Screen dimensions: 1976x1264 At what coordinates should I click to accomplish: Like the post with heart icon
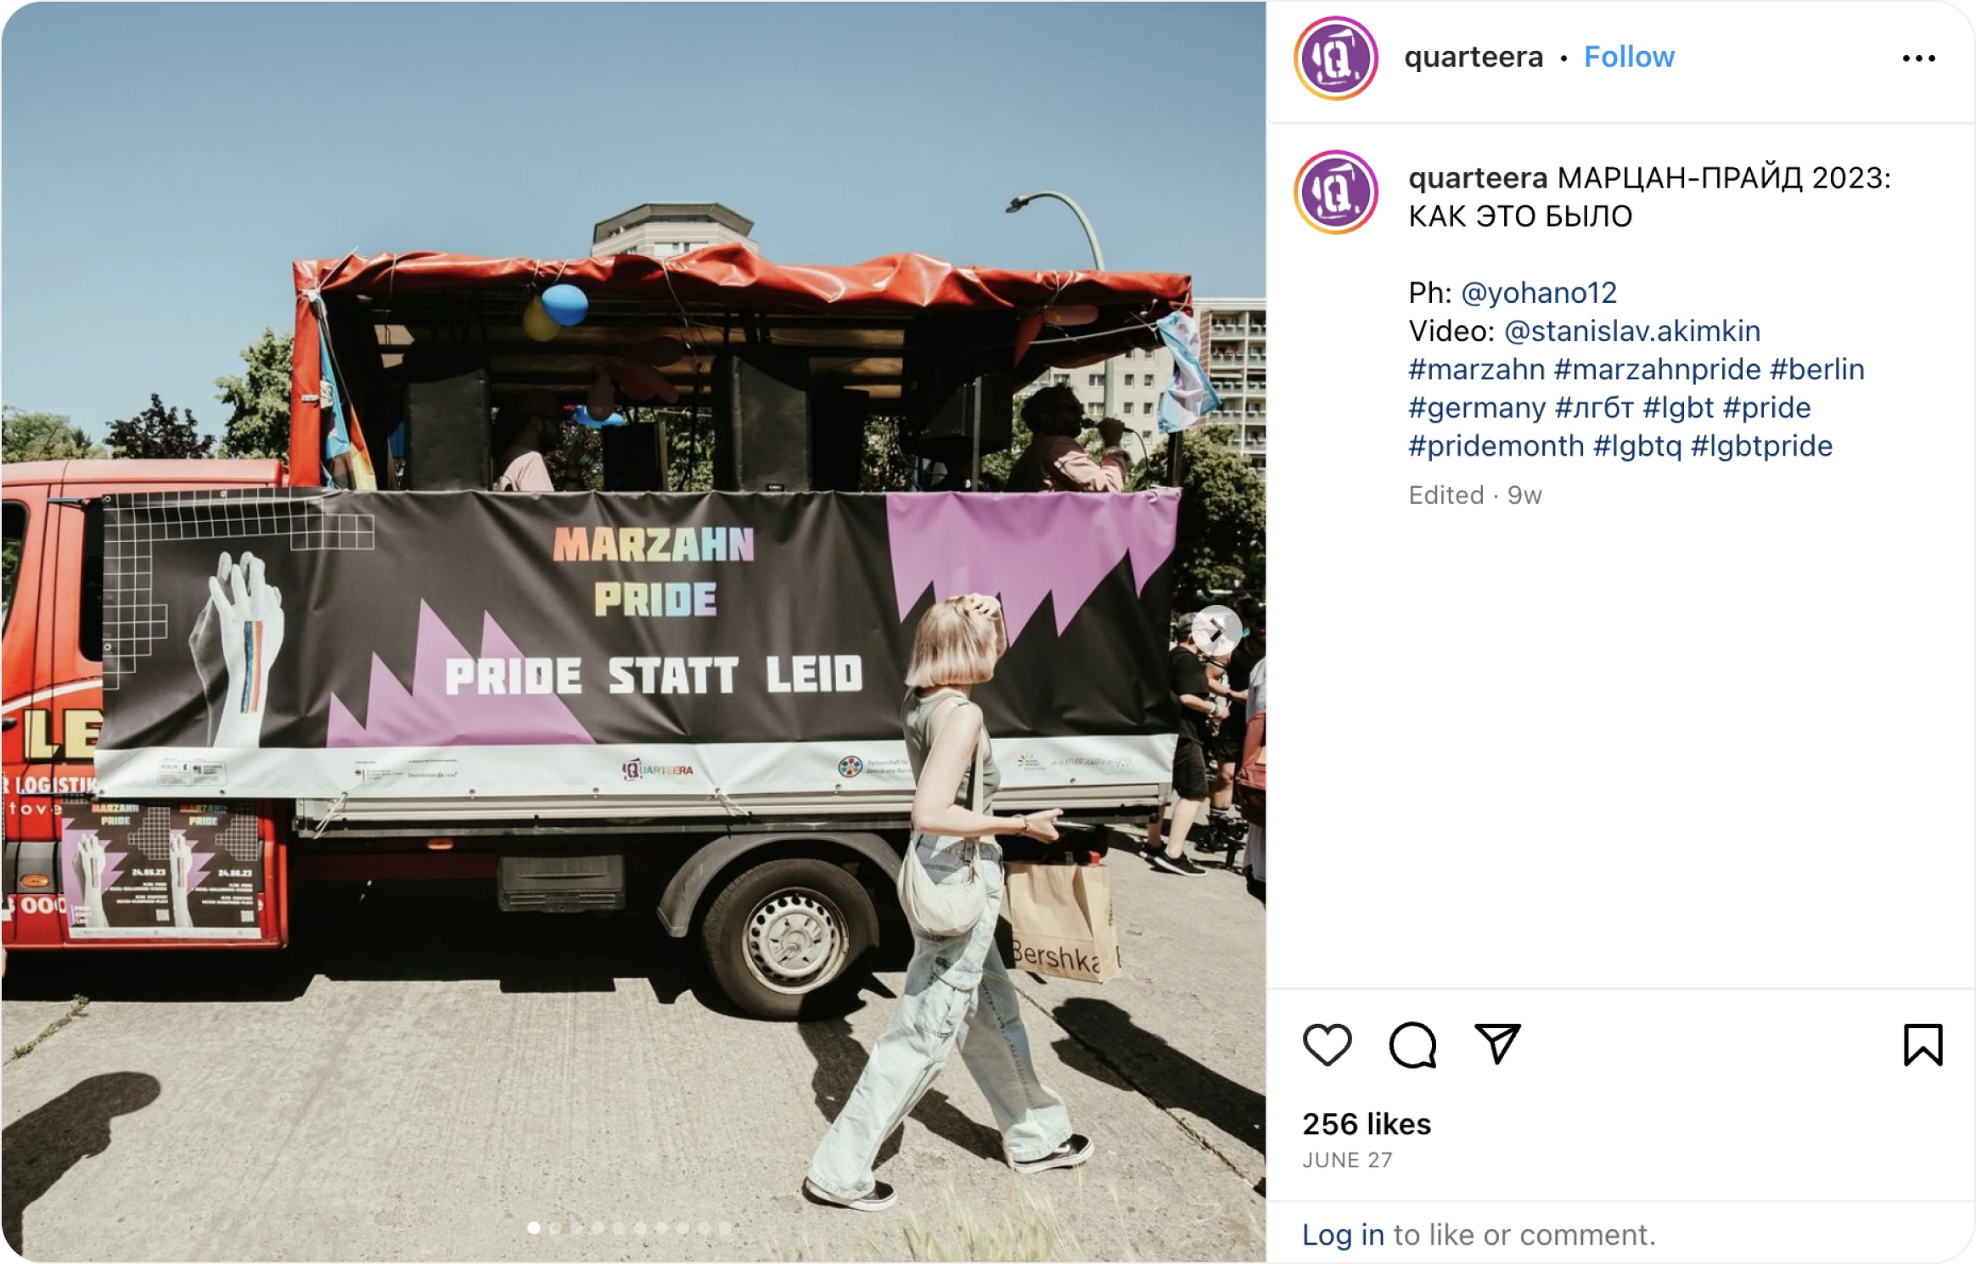1327,1044
